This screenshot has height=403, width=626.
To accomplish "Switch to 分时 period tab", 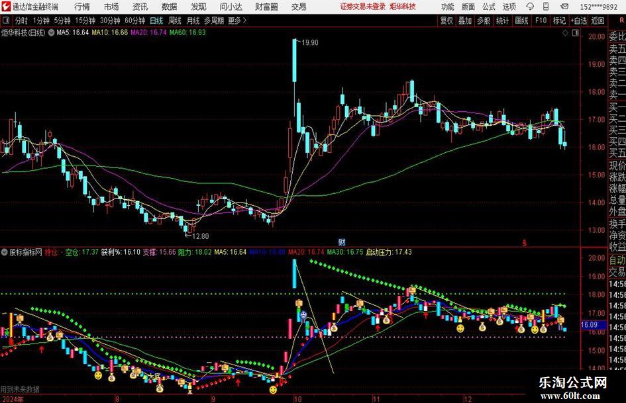I will [x=22, y=21].
